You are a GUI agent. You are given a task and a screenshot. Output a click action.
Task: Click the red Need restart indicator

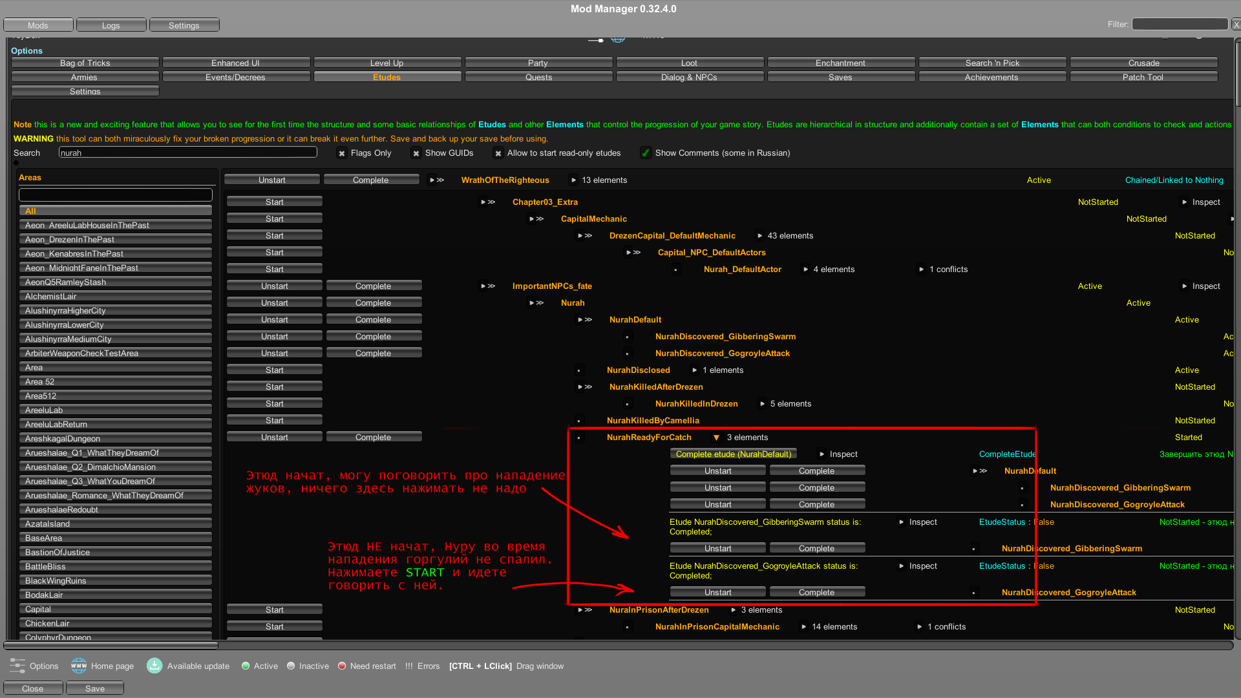[x=342, y=666]
